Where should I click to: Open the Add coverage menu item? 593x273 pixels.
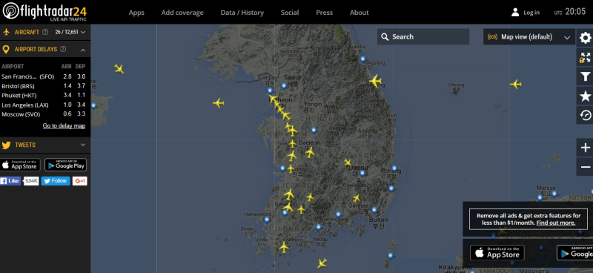(x=182, y=13)
